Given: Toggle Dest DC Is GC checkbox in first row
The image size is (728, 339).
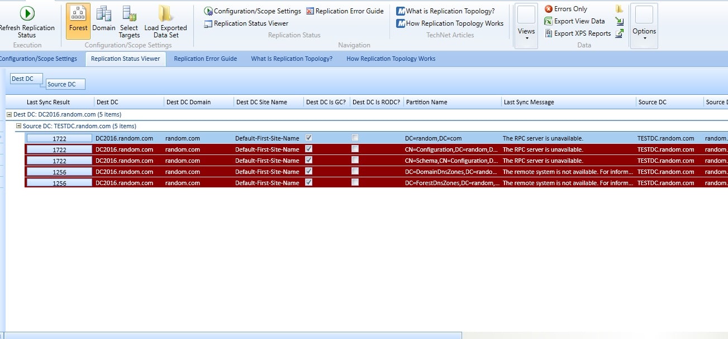Looking at the screenshot, I should click(309, 138).
